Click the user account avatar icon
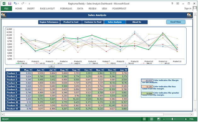198x122 pixels. (x=195, y=9)
